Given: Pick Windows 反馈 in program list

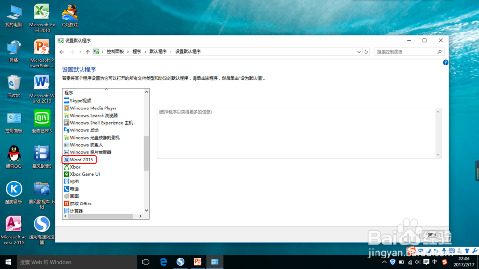Looking at the screenshot, I should coord(81,130).
